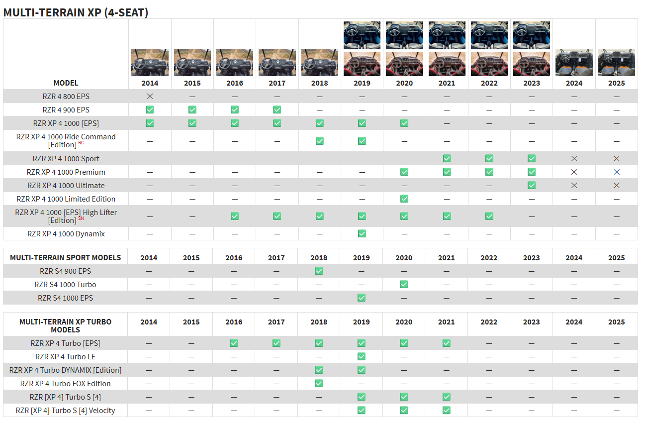Open the lower red dashboard thumbnail for 2023
Image resolution: width=647 pixels, height=425 pixels.
532,64
